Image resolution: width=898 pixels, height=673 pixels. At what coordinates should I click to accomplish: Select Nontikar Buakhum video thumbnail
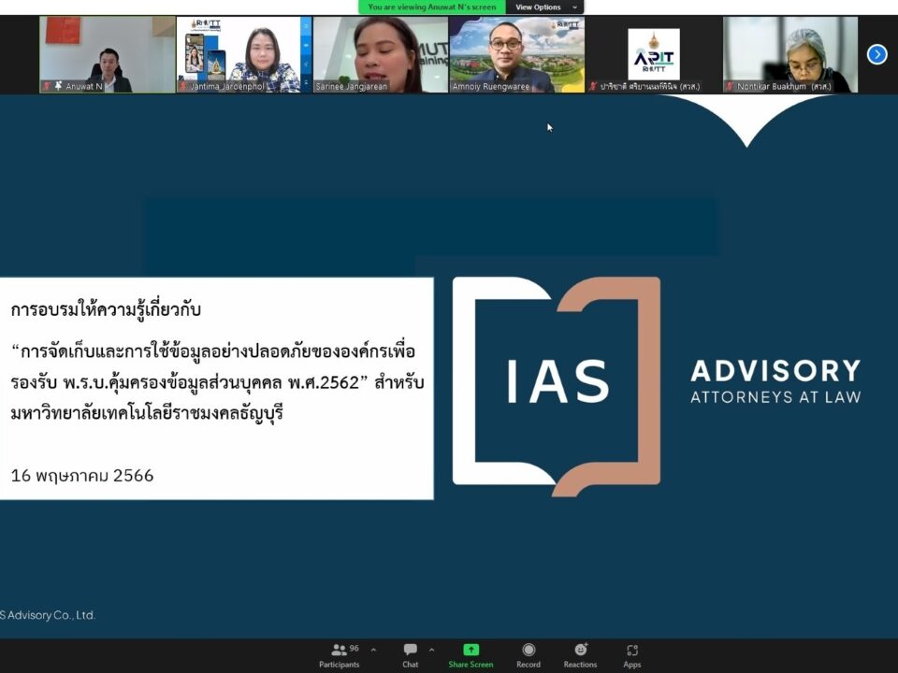click(x=790, y=54)
